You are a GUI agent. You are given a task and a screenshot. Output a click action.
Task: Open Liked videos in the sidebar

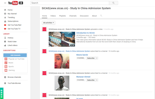tap(12, 45)
